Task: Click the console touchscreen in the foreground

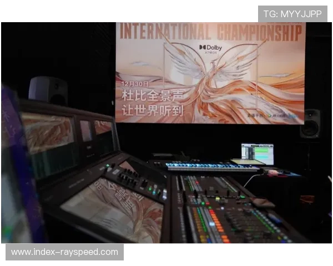Action: click(x=112, y=212)
